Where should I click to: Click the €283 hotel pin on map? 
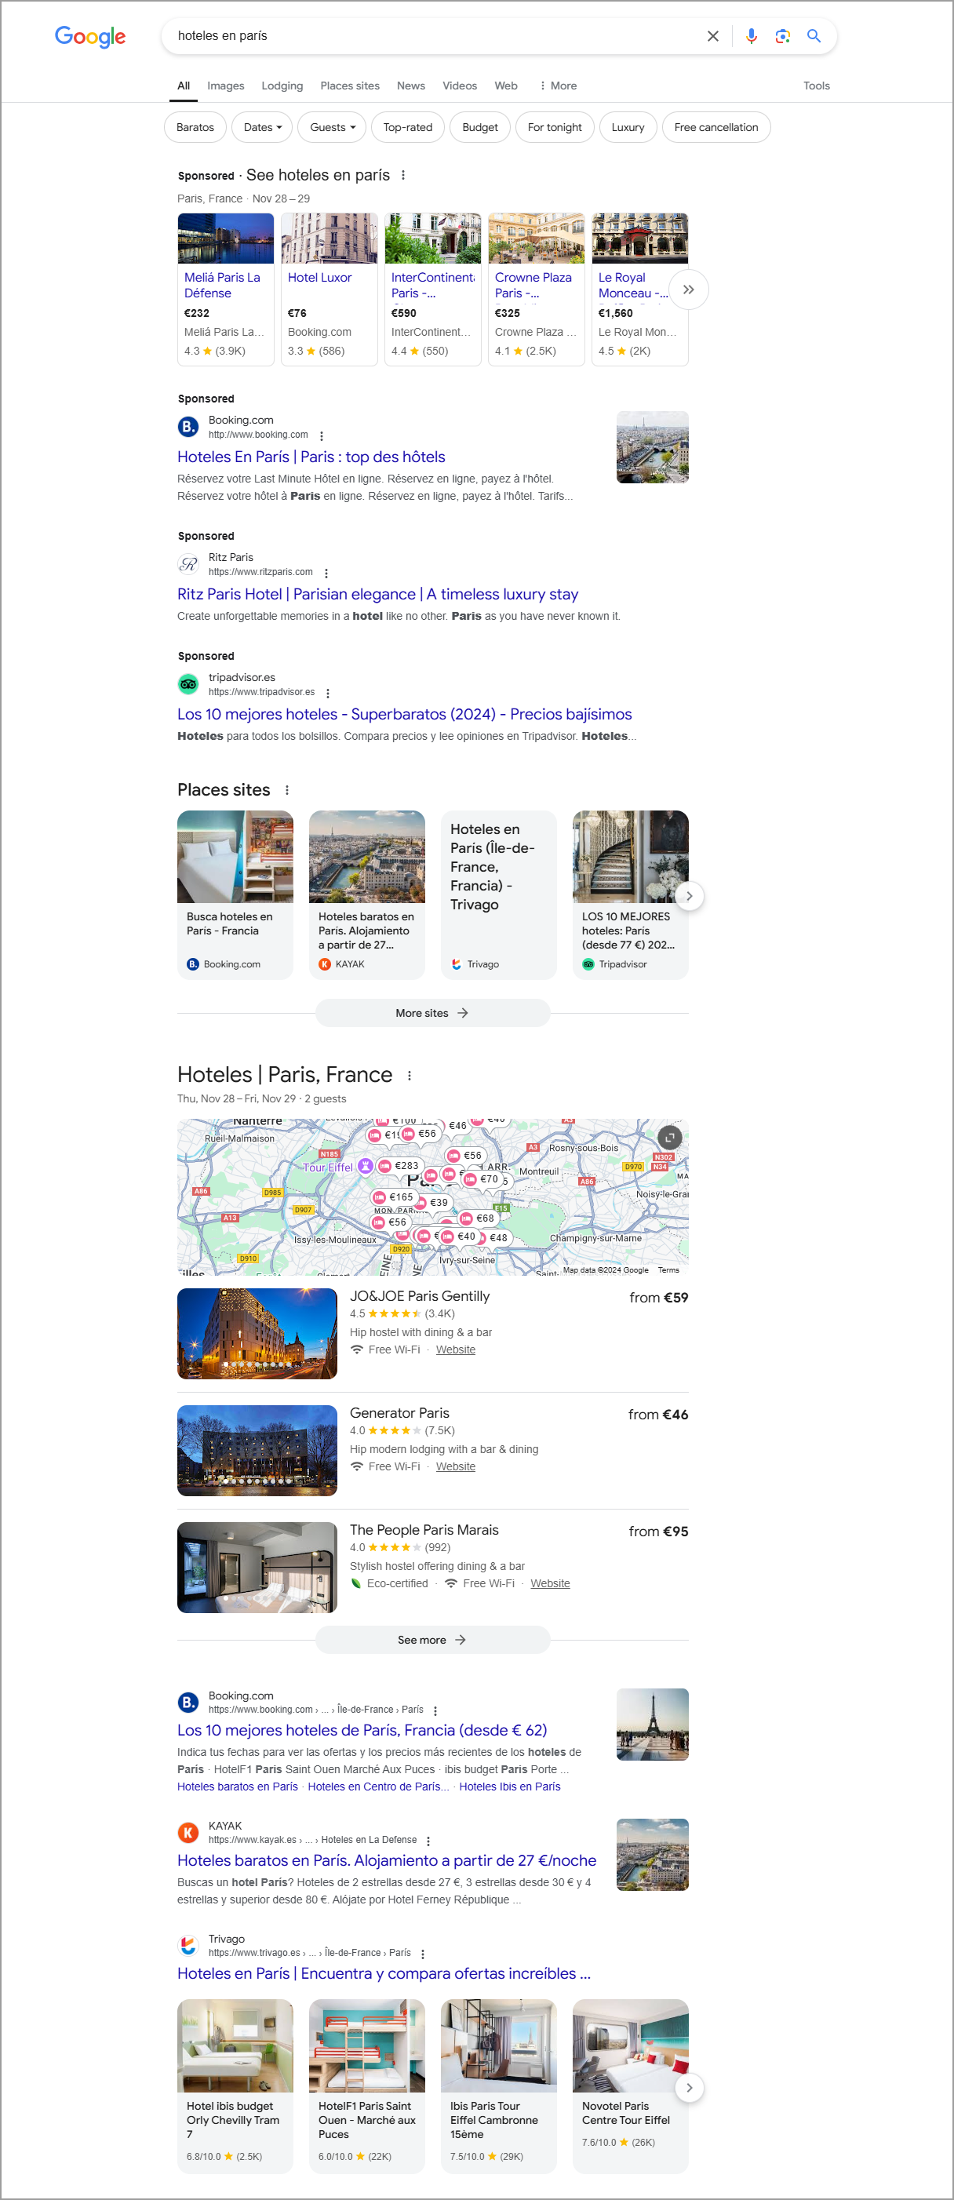point(399,1166)
